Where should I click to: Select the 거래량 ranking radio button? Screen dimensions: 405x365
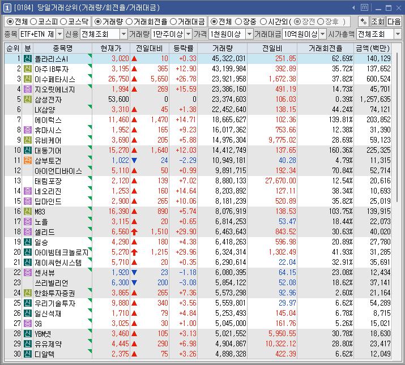pyautogui.click(x=97, y=22)
